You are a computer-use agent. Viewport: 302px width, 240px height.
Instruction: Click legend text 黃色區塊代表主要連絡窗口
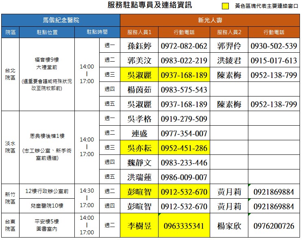(x=267, y=6)
